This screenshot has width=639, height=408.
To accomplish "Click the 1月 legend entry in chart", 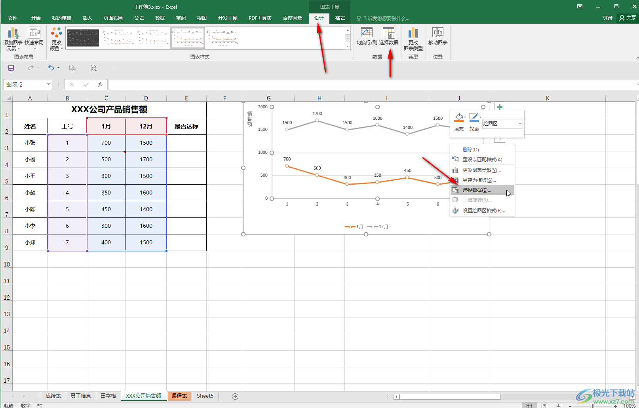I will click(354, 227).
